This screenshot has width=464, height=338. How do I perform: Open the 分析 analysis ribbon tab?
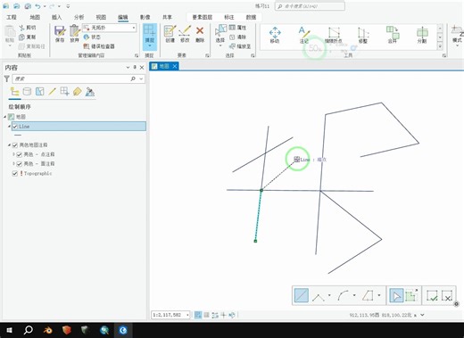[x=79, y=17]
